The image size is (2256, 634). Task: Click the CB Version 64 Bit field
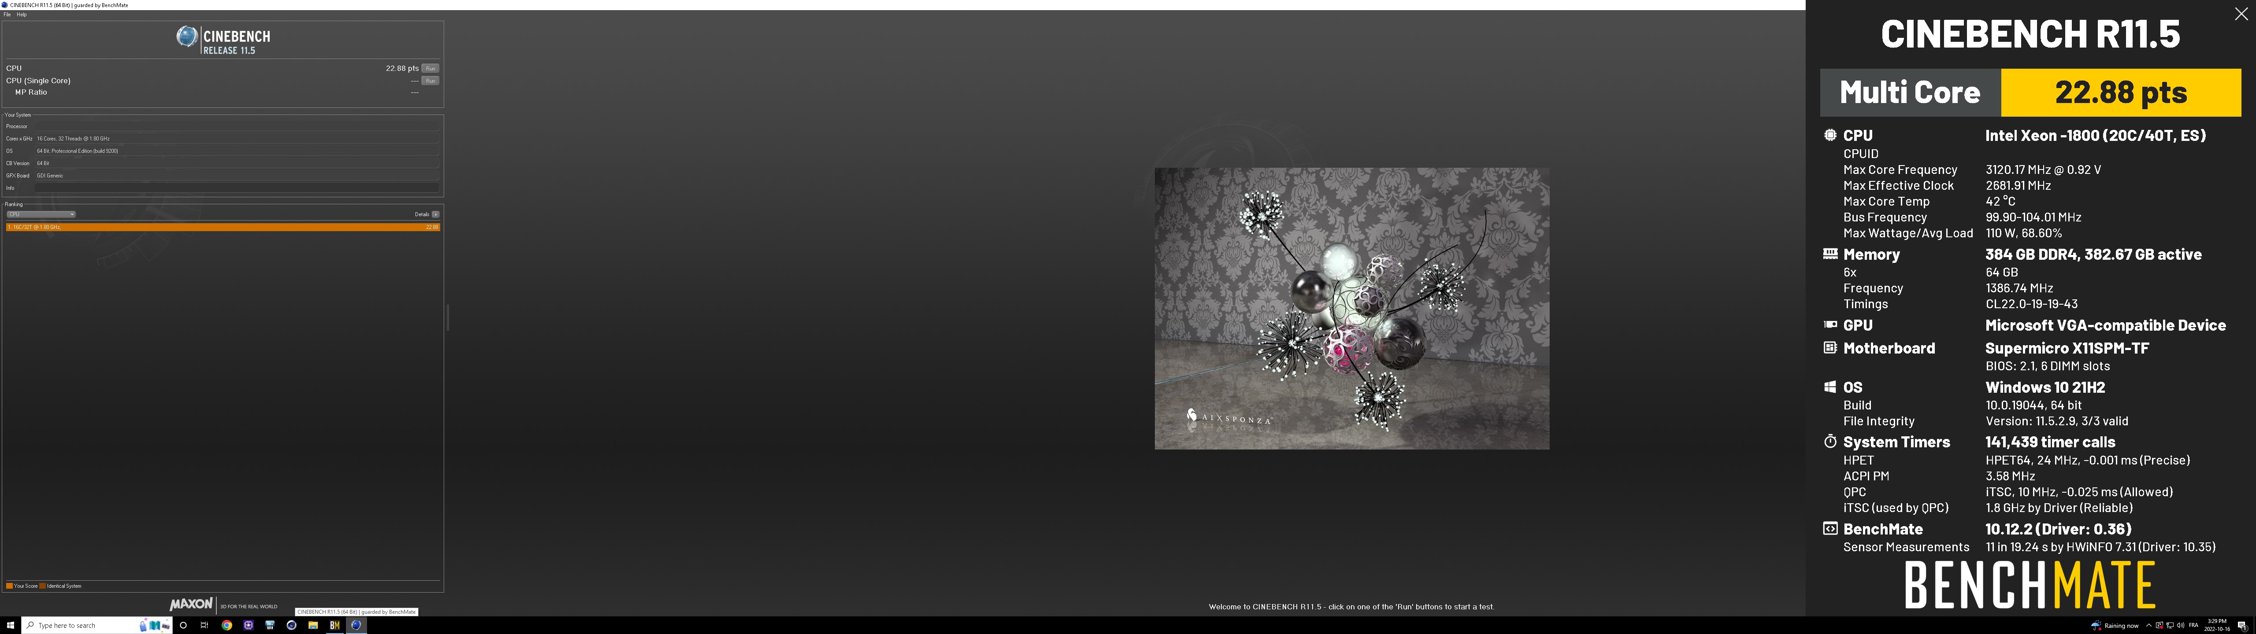click(237, 163)
